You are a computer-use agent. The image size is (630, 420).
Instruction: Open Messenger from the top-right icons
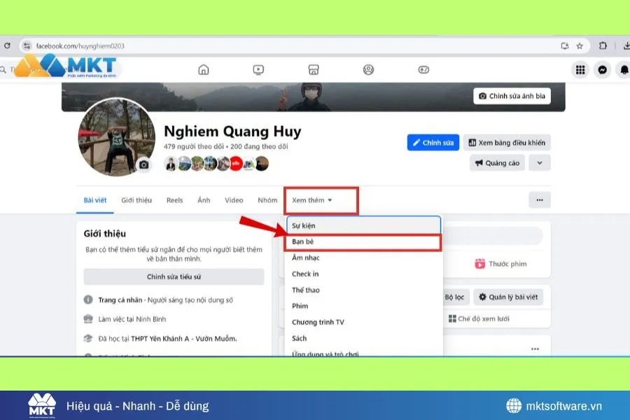pyautogui.click(x=603, y=69)
